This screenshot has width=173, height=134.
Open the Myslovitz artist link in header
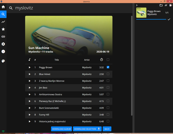(34, 52)
